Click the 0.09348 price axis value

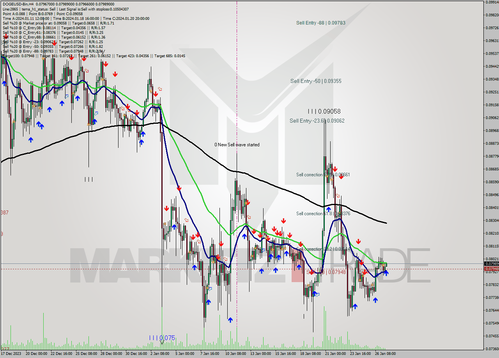pyautogui.click(x=492, y=79)
